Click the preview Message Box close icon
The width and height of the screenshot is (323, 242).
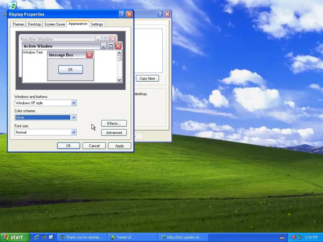coord(89,55)
